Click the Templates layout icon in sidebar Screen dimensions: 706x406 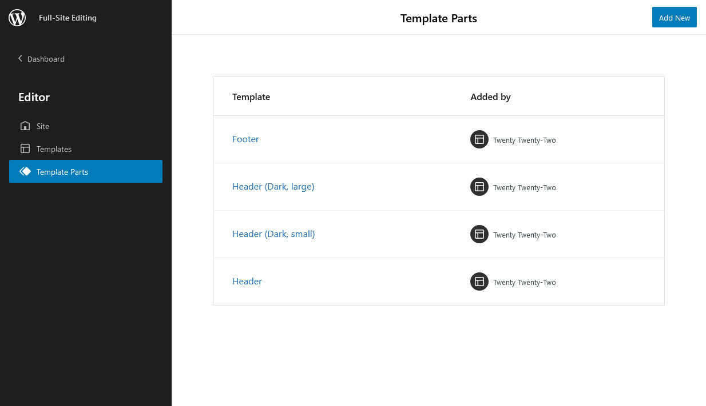pos(25,148)
